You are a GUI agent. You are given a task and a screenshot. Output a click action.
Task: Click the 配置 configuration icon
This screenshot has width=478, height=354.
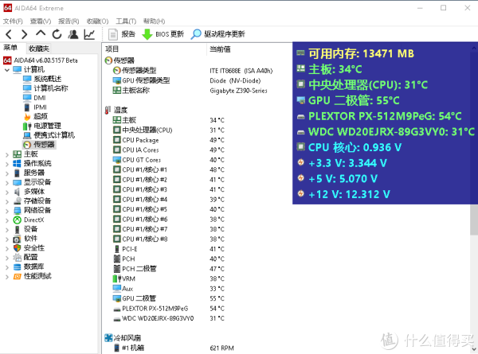17,258
